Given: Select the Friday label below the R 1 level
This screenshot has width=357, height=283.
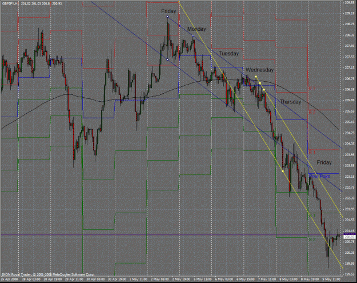Looking at the screenshot, I should click(324, 162).
